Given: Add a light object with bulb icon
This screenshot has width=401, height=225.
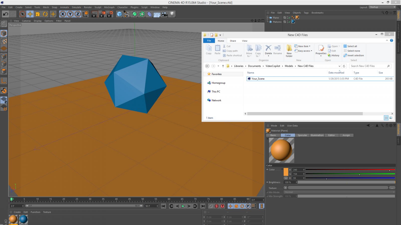Looking at the screenshot, I should click(x=172, y=14).
